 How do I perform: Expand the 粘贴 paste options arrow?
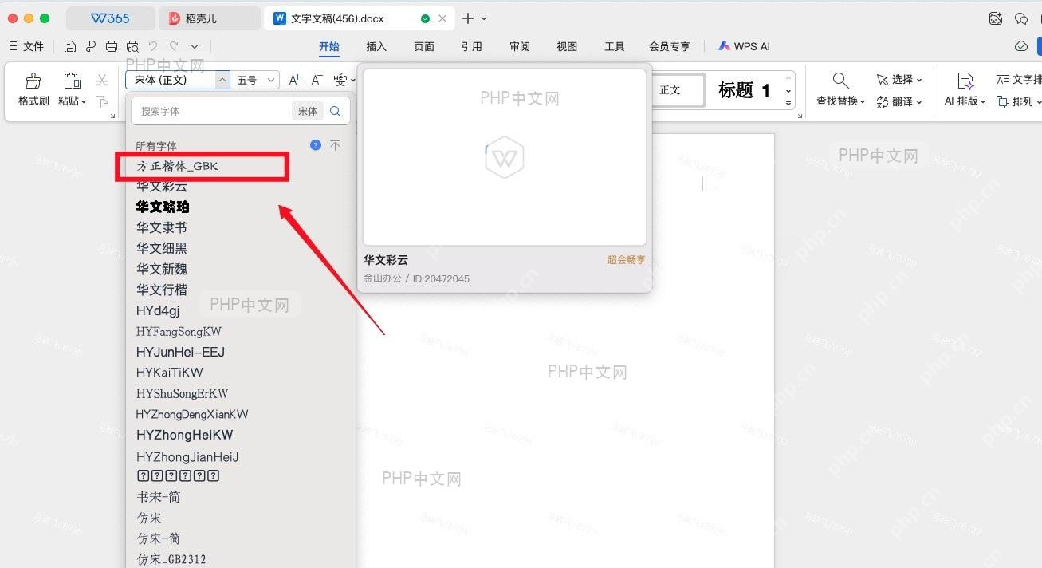[85, 102]
